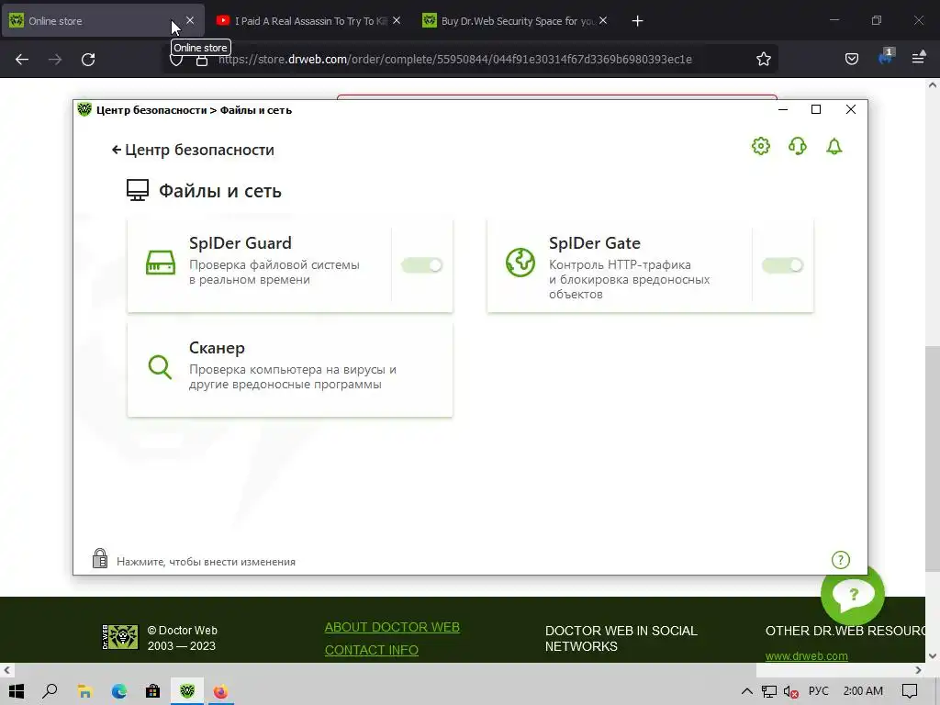Click the network tray icon
This screenshot has width=940, height=705.
pos(768,692)
